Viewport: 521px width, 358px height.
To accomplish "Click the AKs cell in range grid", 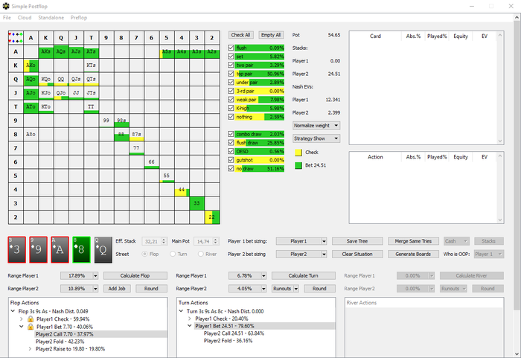I will (x=46, y=51).
